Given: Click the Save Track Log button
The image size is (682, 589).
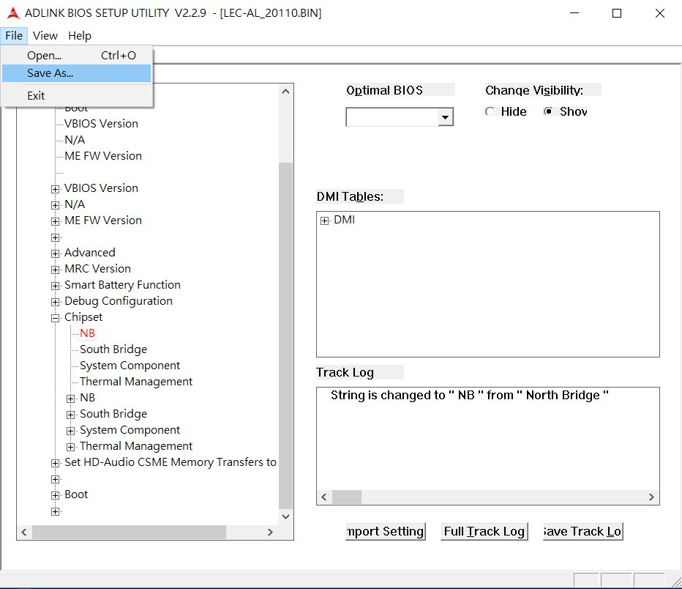Looking at the screenshot, I should (582, 532).
